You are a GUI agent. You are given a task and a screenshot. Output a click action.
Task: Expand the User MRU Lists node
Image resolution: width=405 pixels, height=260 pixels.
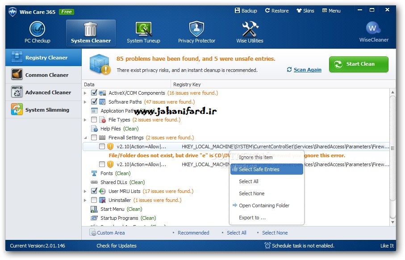coord(86,191)
